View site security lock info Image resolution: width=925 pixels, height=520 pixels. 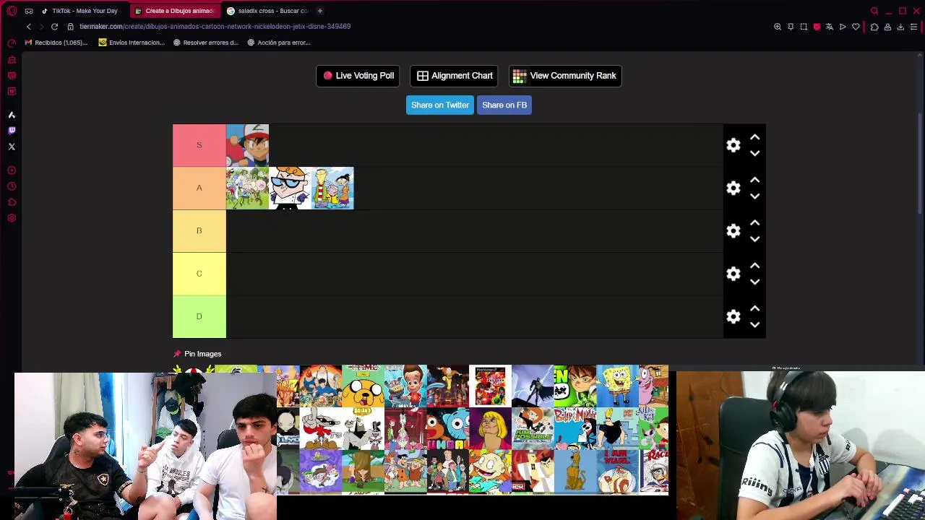pyautogui.click(x=70, y=27)
